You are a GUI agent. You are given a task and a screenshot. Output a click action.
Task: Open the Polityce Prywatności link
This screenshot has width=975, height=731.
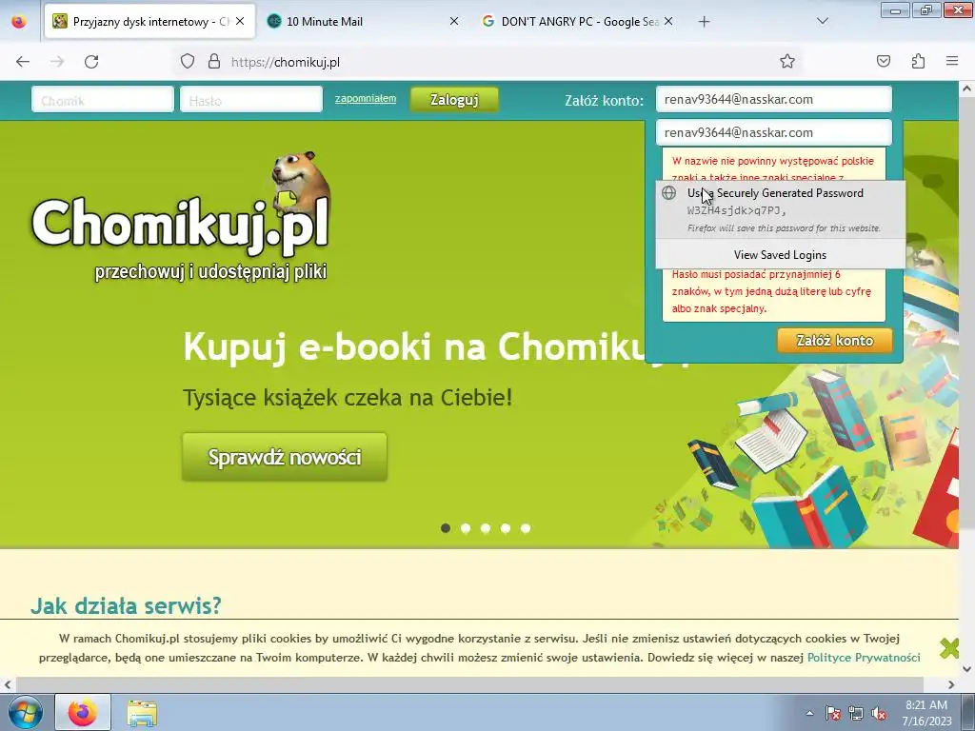pyautogui.click(x=864, y=657)
